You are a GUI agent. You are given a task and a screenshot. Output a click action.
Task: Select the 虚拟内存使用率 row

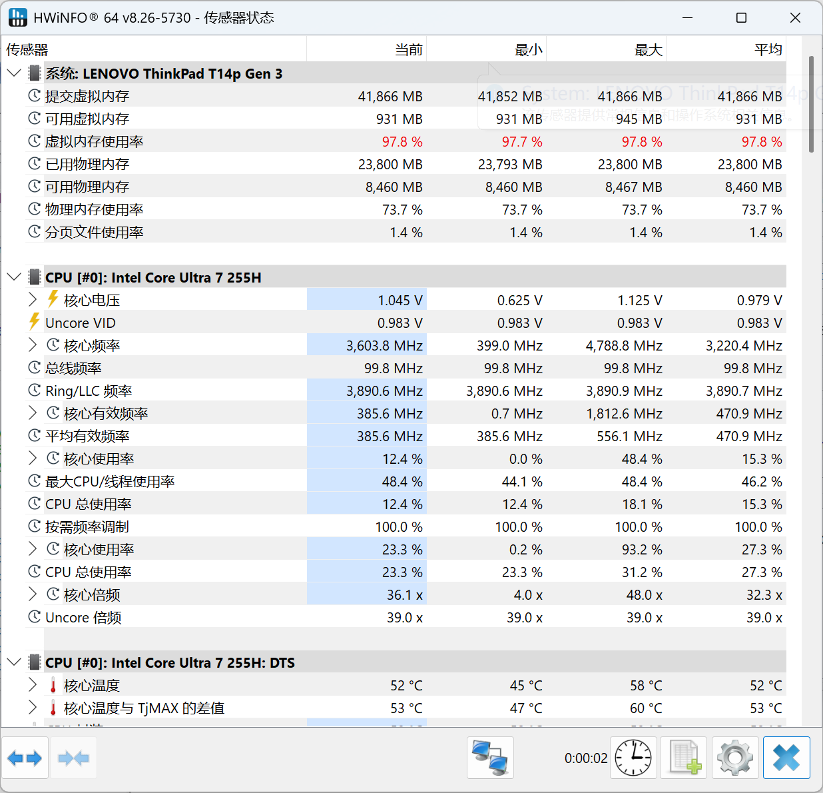406,141
